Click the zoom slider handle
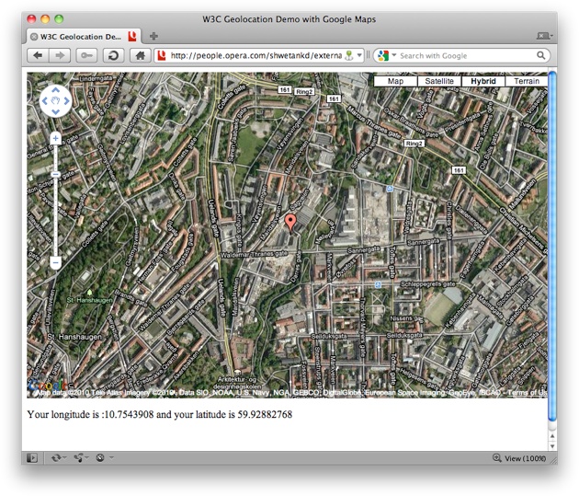 click(55, 174)
